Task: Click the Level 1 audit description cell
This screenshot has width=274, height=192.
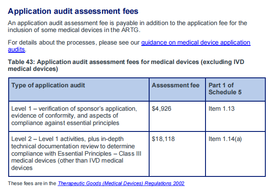Action: click(79, 116)
